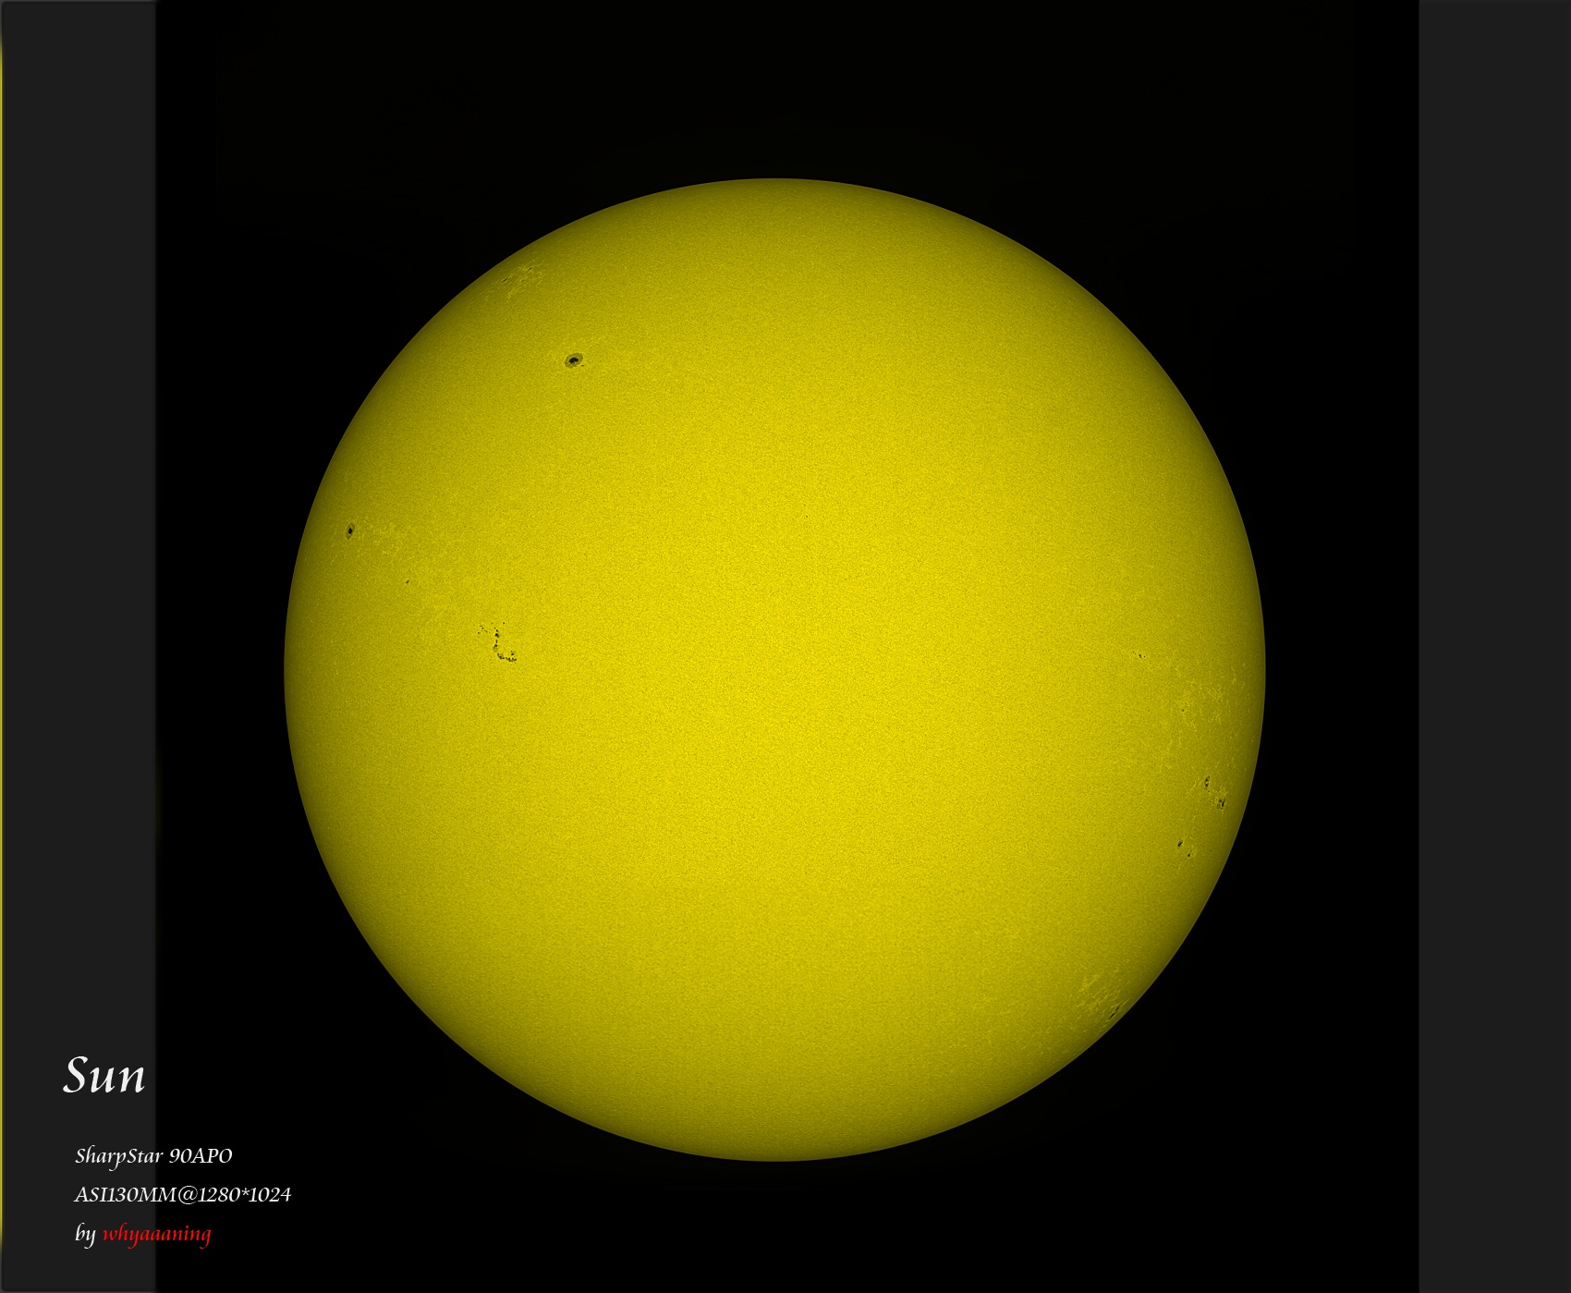Screen dimensions: 1571x1293
Task: Click the tiny sunspot between limb spot and chain cluster
Action: point(407,582)
